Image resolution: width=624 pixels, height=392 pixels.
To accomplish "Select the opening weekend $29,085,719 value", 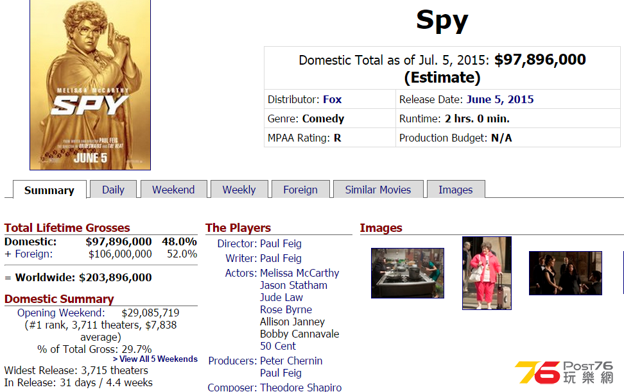I will tap(150, 313).
